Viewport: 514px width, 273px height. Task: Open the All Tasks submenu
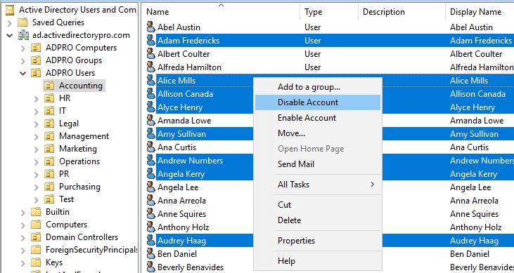318,185
